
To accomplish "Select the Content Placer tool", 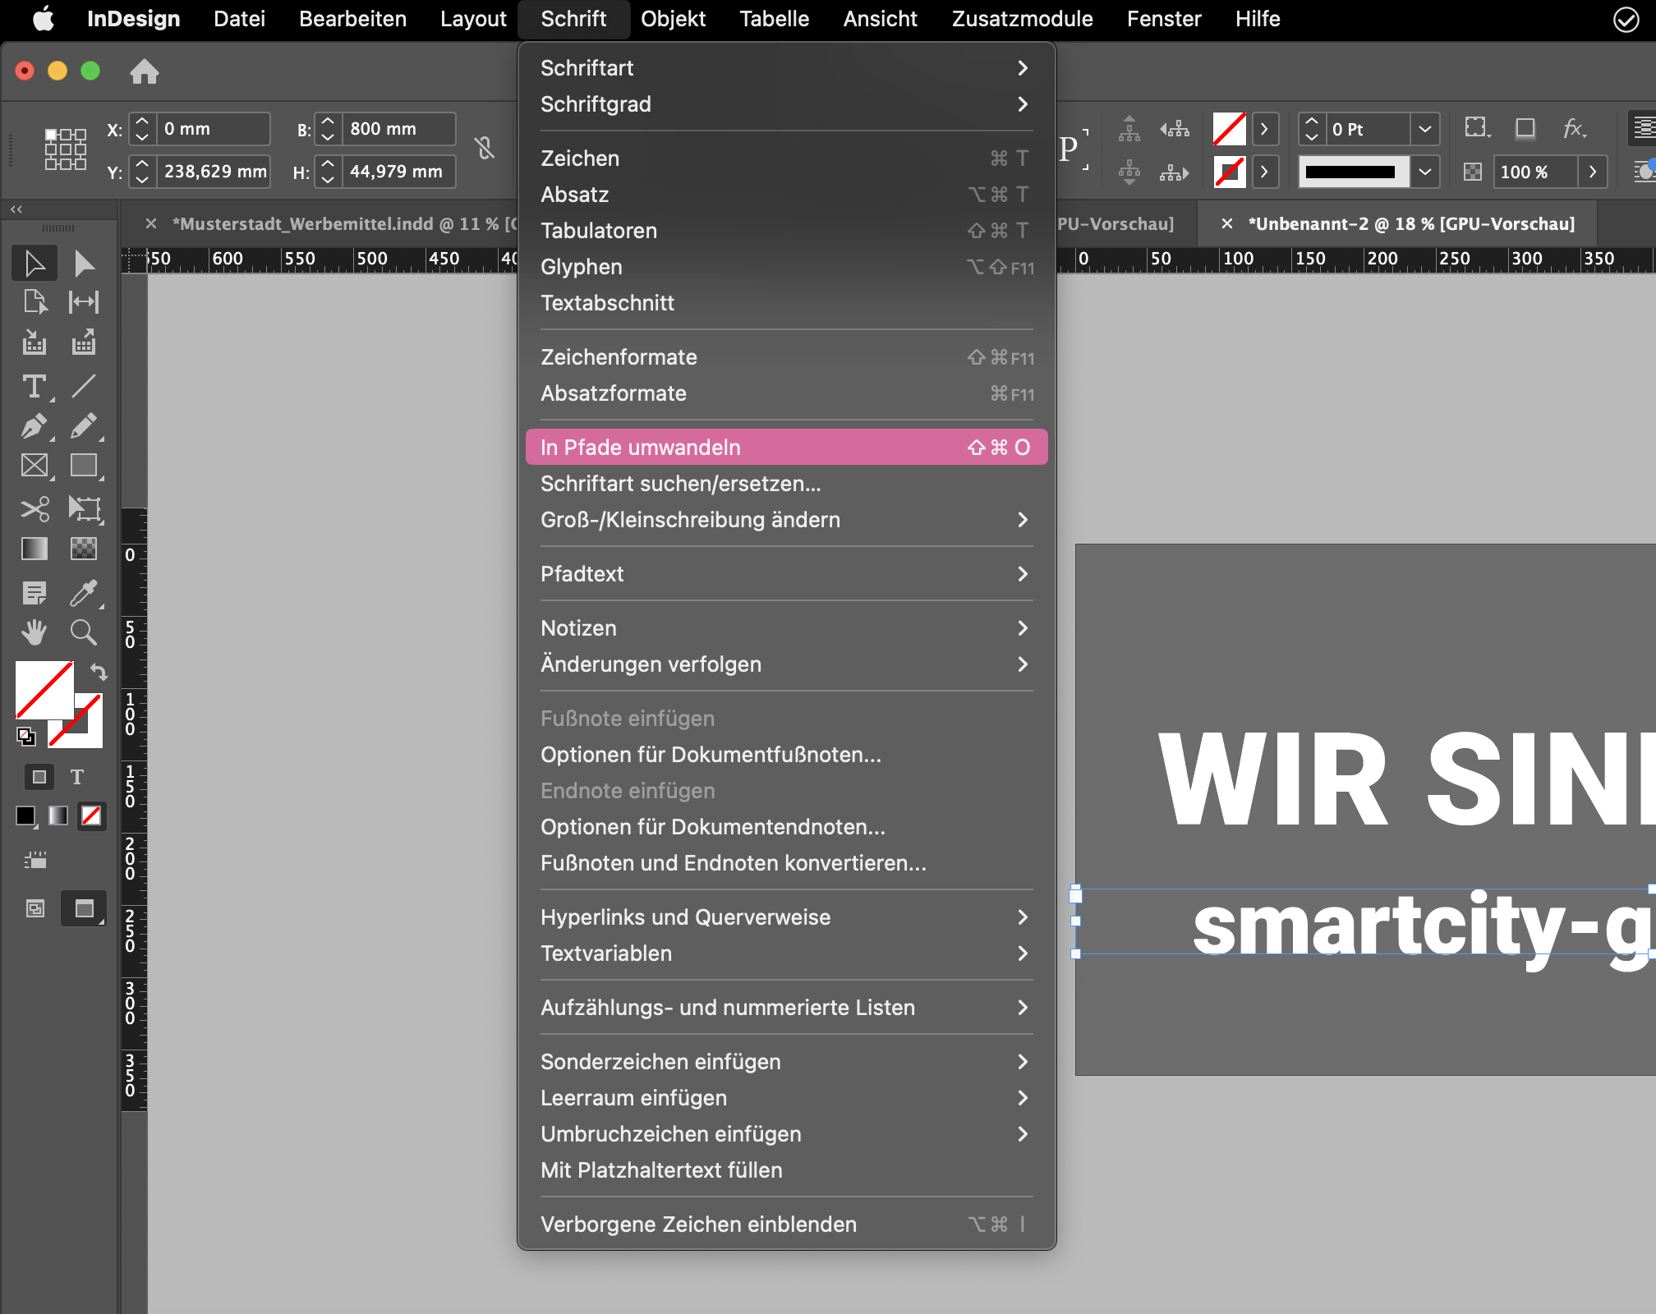I will point(83,342).
